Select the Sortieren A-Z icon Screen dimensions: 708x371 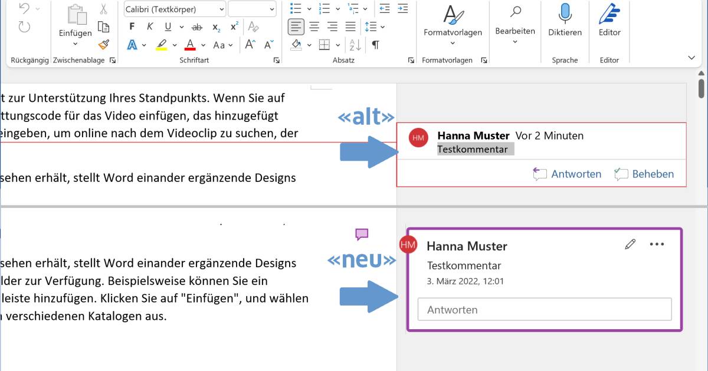pyautogui.click(x=355, y=45)
